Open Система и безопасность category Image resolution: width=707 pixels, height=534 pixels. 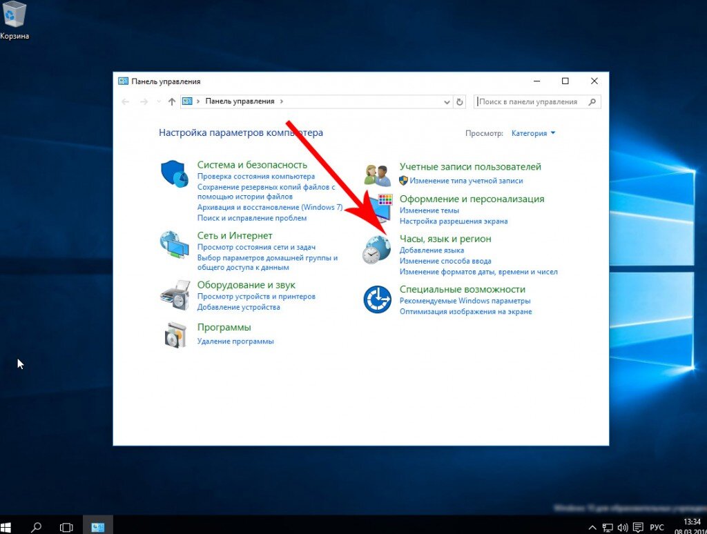point(252,165)
